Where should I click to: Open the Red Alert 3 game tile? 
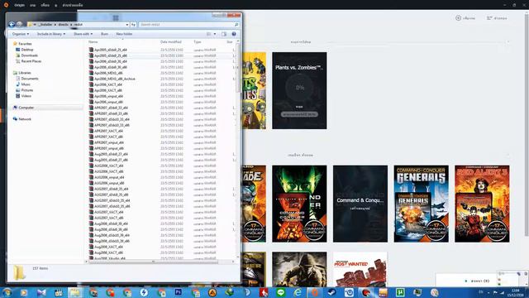[482, 204]
